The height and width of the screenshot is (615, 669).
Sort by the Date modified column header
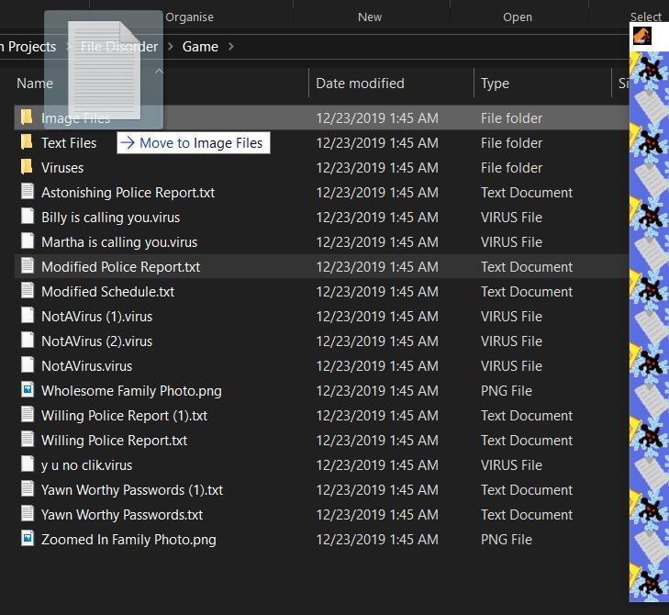(x=360, y=84)
